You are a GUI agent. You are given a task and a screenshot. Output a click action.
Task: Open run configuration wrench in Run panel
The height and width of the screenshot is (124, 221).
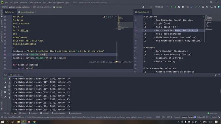pyautogui.click(x=5, y=83)
